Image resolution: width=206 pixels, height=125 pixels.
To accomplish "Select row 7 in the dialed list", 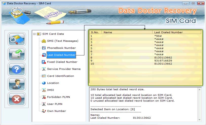I will 145,54.
